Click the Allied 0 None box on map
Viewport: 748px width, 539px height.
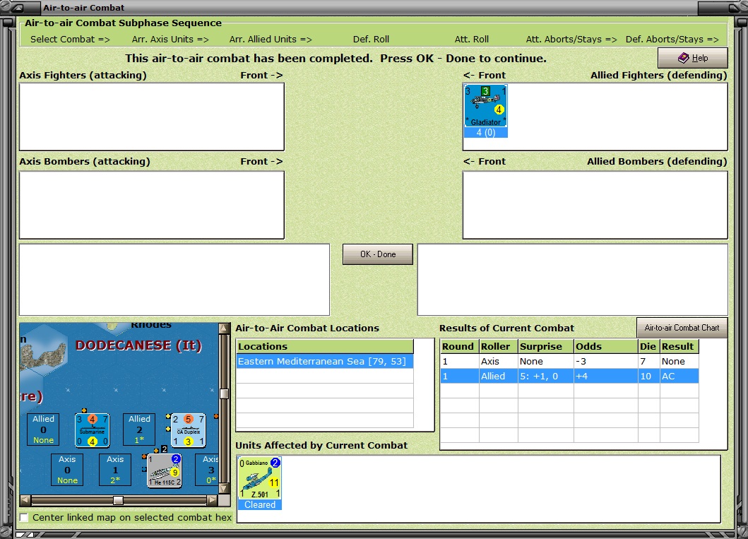tap(43, 430)
